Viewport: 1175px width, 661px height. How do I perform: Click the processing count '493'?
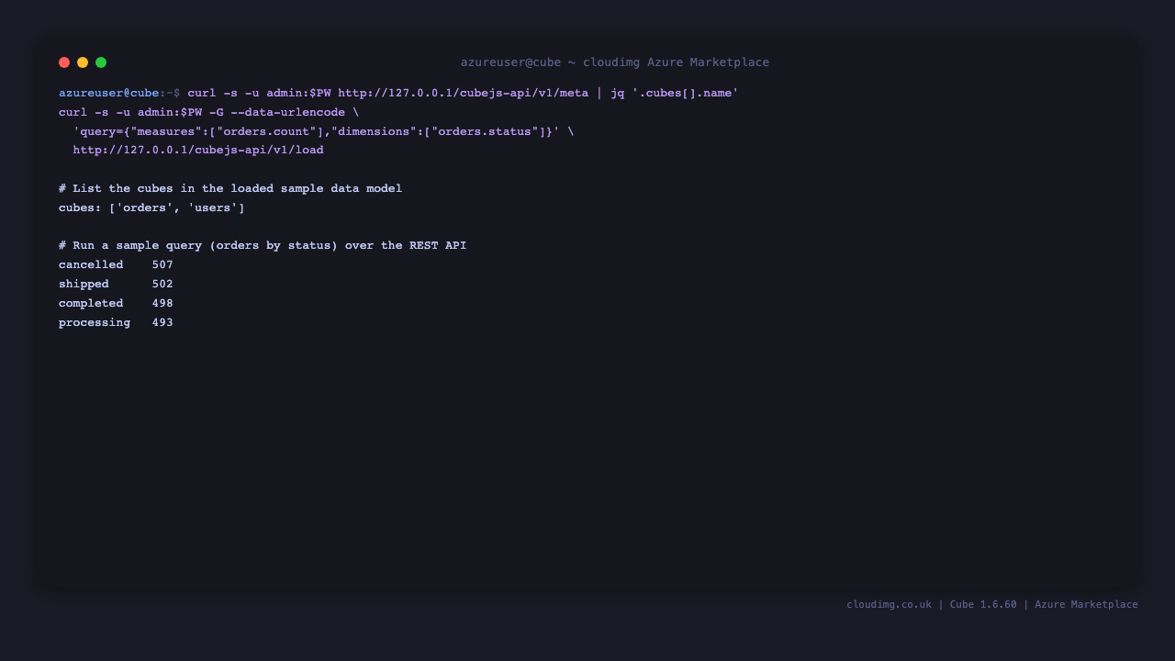pos(162,322)
